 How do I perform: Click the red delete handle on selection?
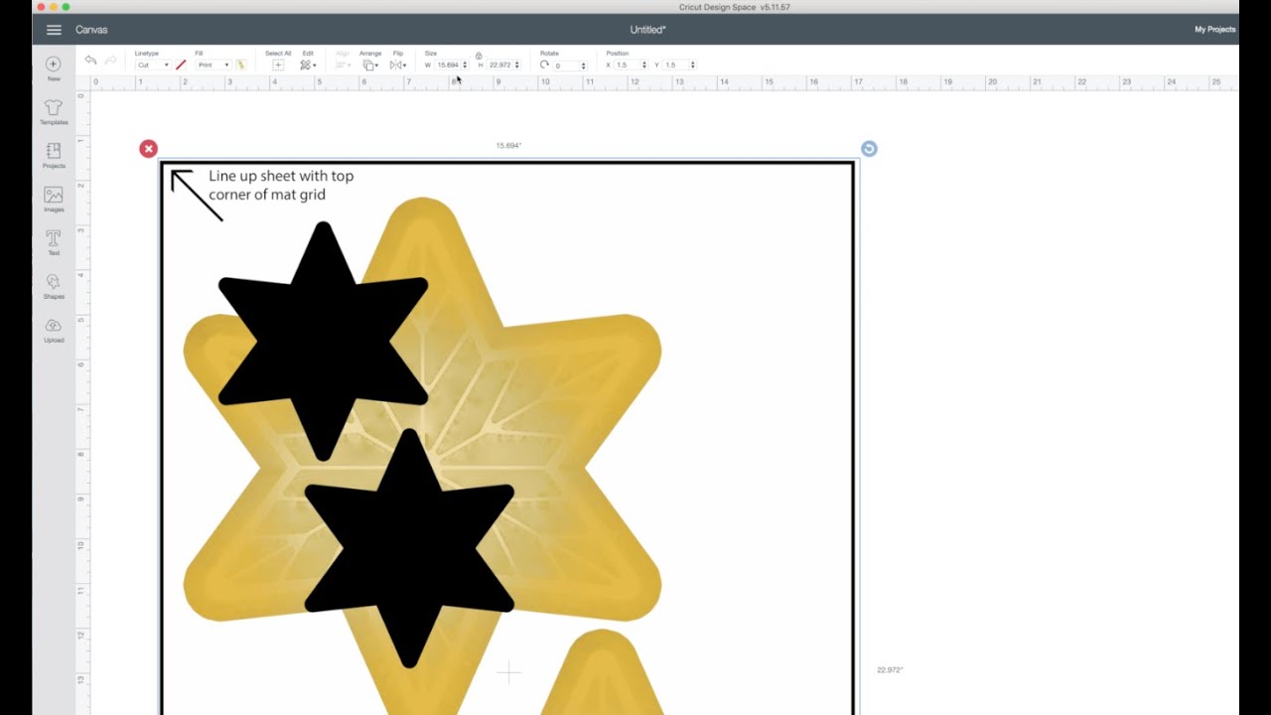(x=148, y=149)
